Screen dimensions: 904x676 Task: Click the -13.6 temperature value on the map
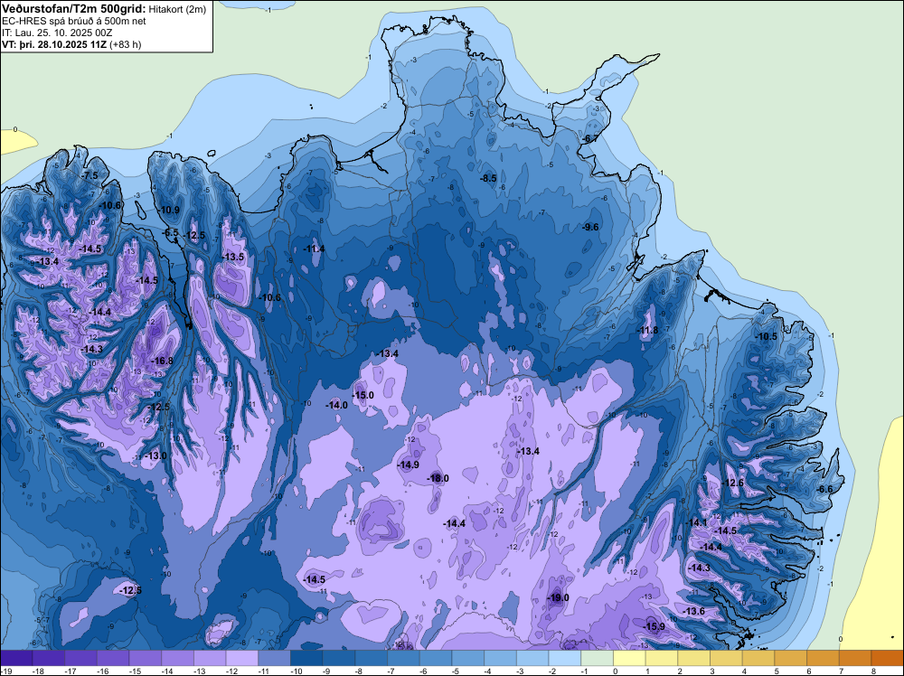pyautogui.click(x=693, y=612)
